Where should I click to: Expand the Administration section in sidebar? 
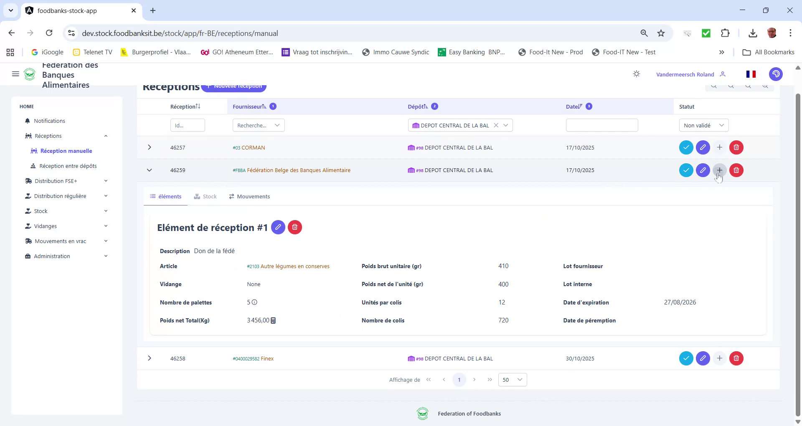coord(51,256)
